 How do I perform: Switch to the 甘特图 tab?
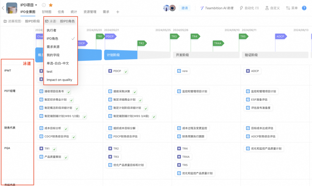47,12
